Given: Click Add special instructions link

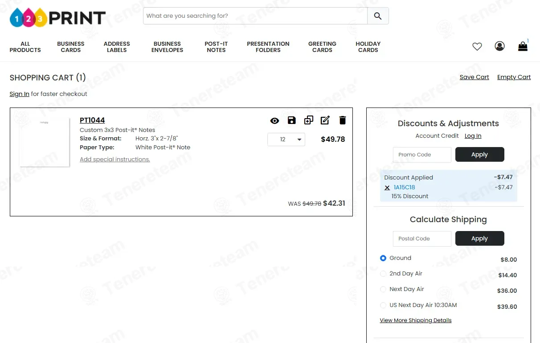Looking at the screenshot, I should pos(115,160).
